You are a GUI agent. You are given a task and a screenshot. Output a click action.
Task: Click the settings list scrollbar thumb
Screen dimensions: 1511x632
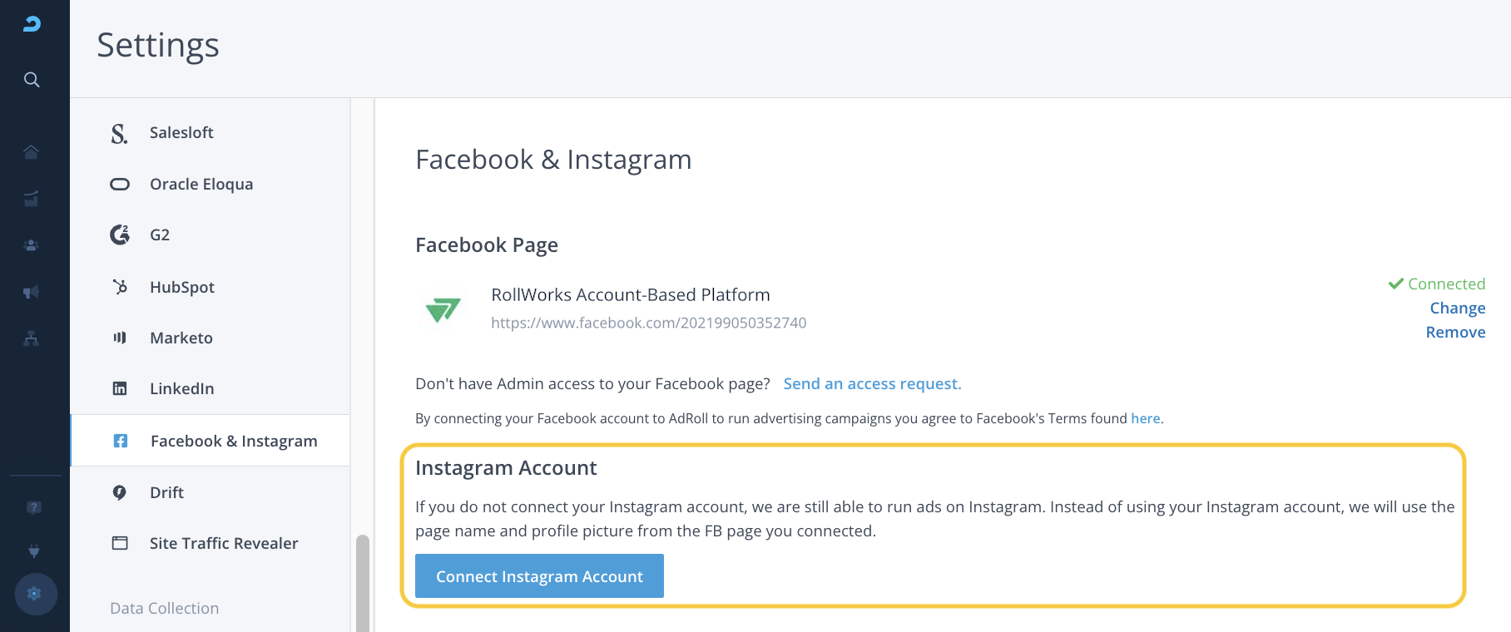point(363,582)
